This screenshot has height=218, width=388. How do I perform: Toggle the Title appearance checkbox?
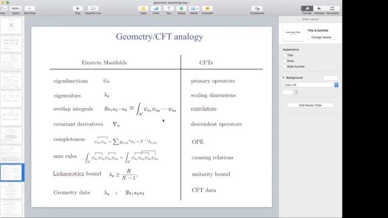click(284, 55)
